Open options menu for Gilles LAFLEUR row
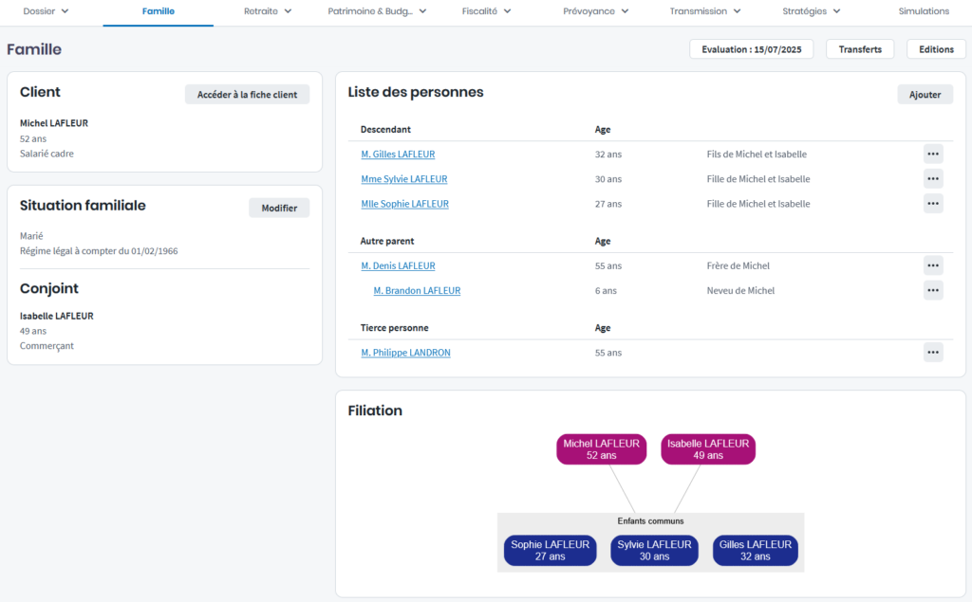The image size is (972, 602). [x=933, y=154]
